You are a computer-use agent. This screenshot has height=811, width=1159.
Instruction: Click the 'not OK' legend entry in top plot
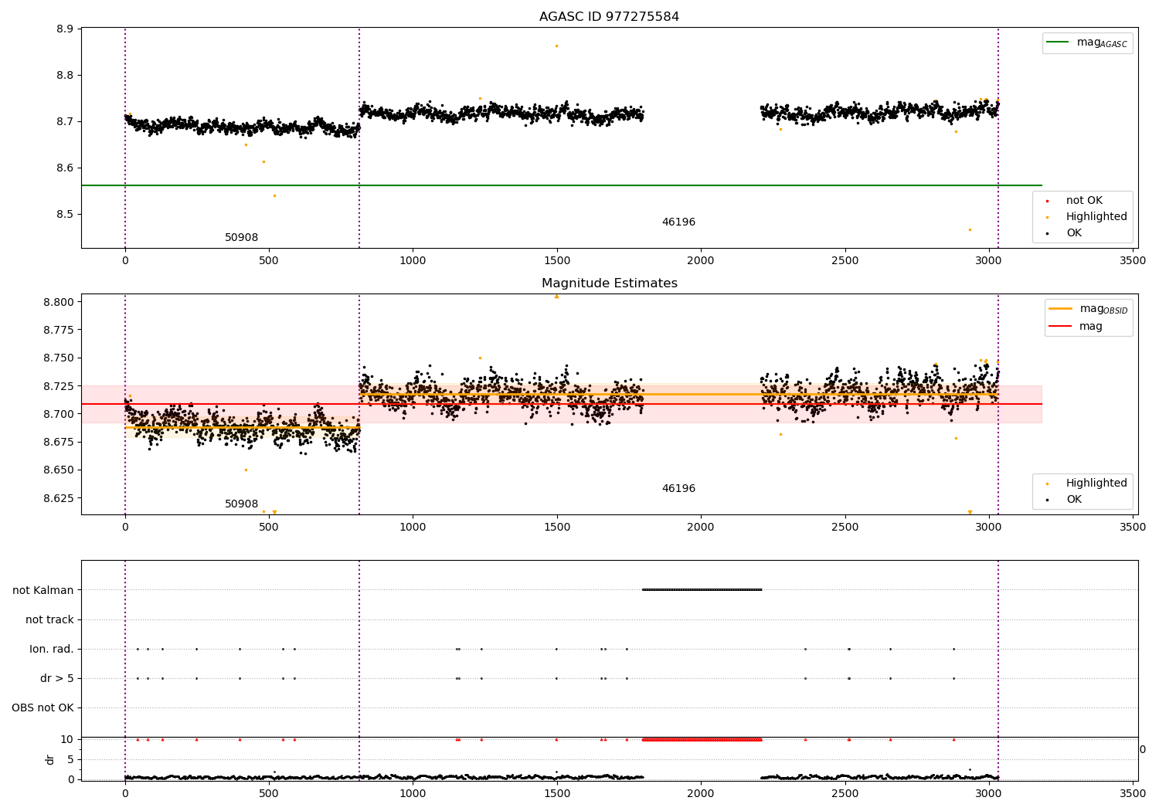coord(1073,200)
